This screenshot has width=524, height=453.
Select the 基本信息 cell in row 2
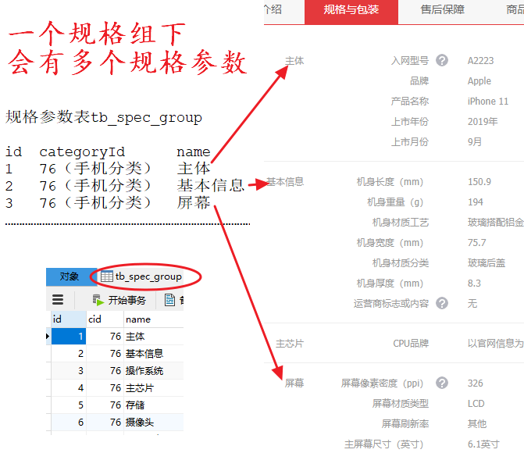click(144, 354)
